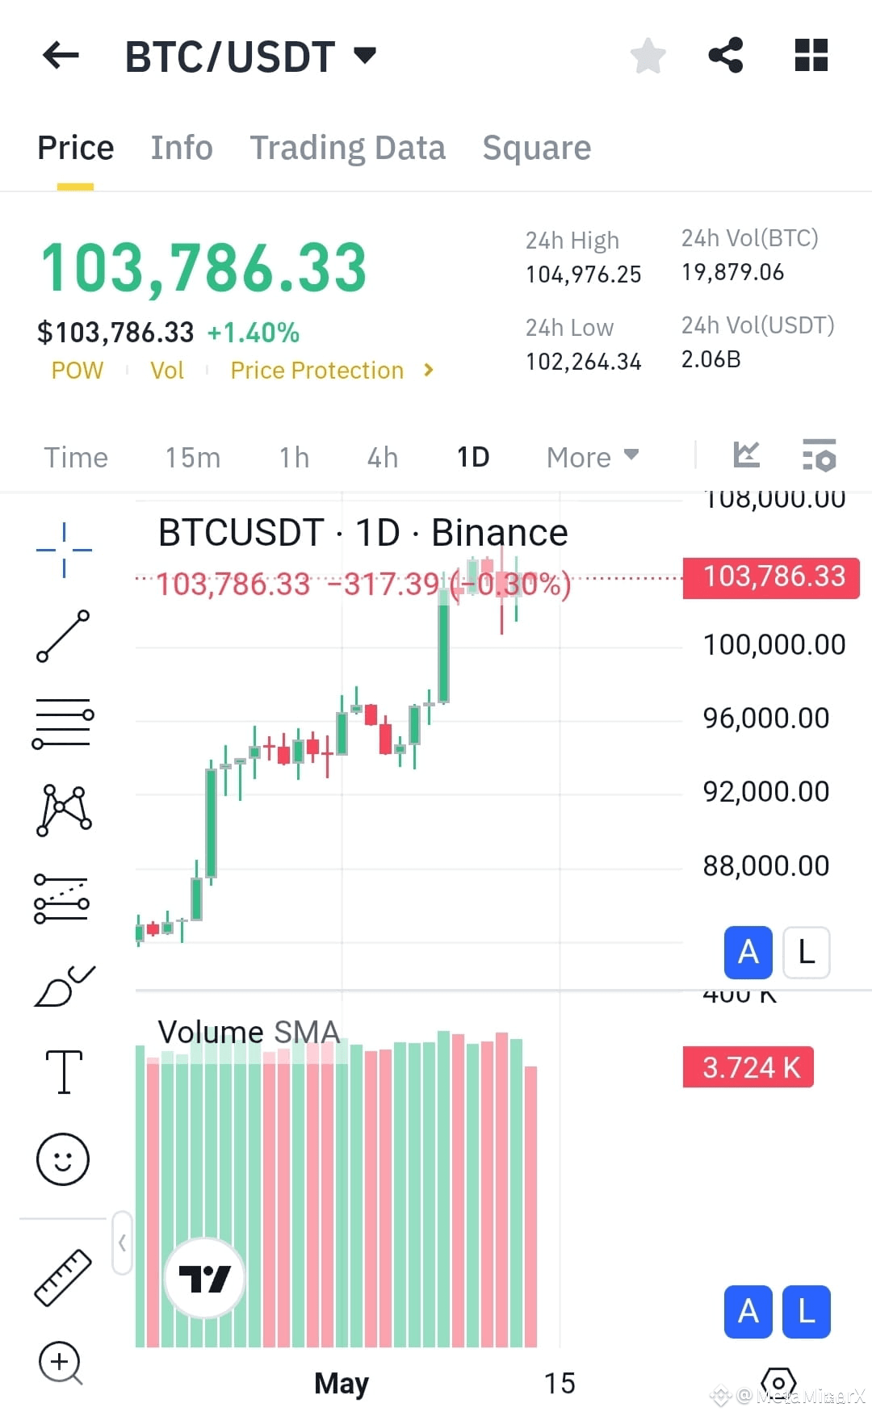Switch to the Info tab

click(x=182, y=149)
